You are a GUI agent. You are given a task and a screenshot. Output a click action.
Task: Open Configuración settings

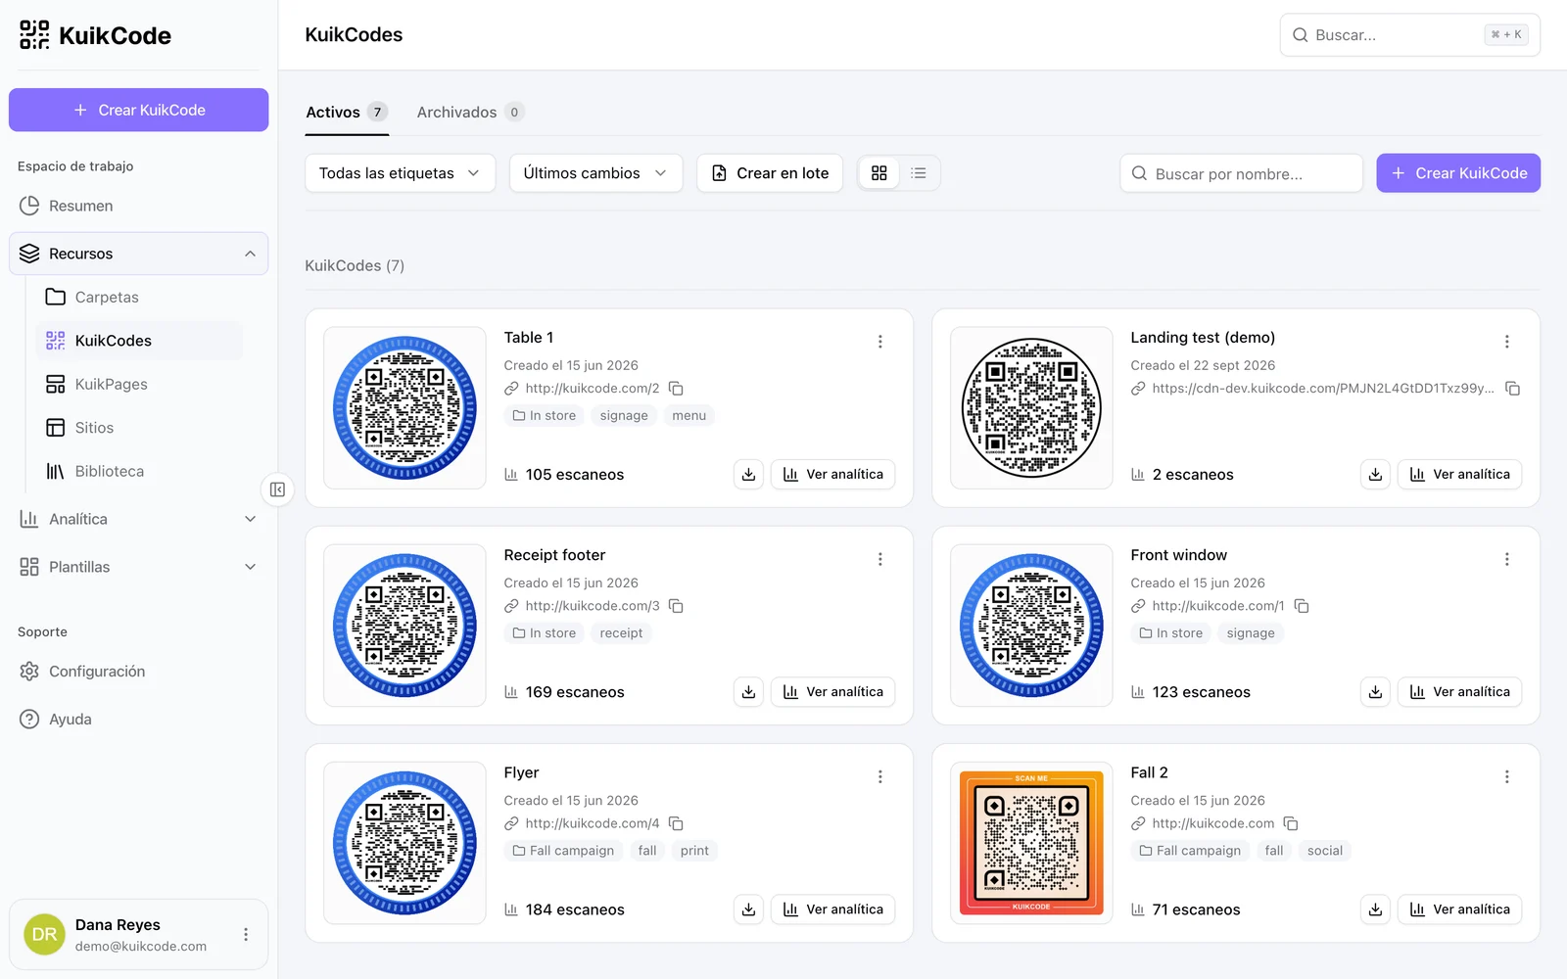pyautogui.click(x=138, y=672)
